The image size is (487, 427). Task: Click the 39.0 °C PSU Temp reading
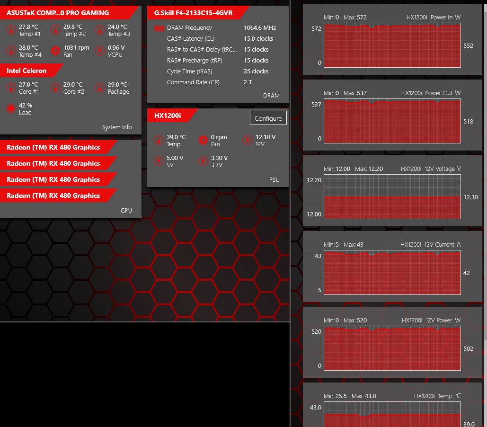(176, 137)
